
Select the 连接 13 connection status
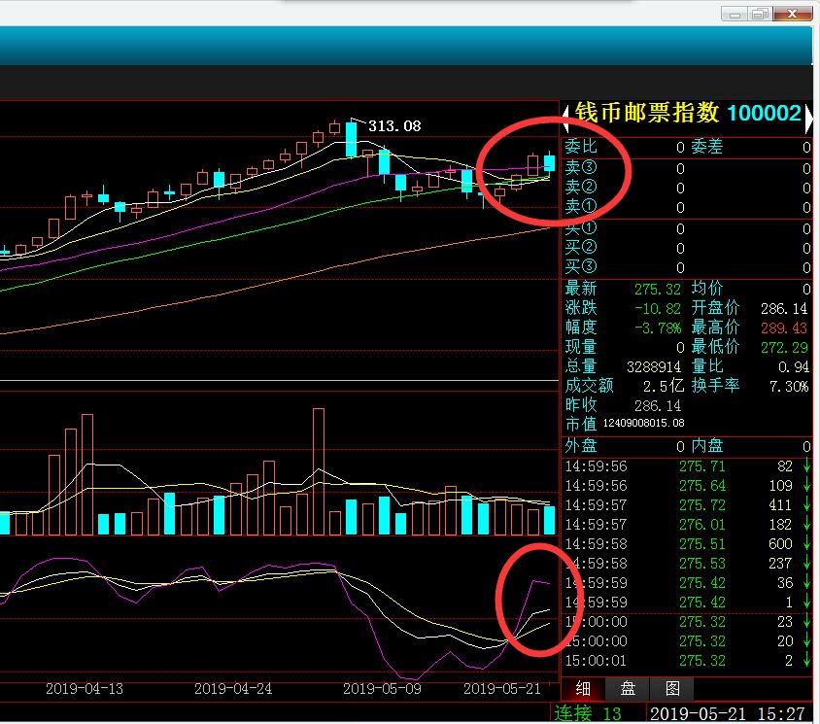587,714
